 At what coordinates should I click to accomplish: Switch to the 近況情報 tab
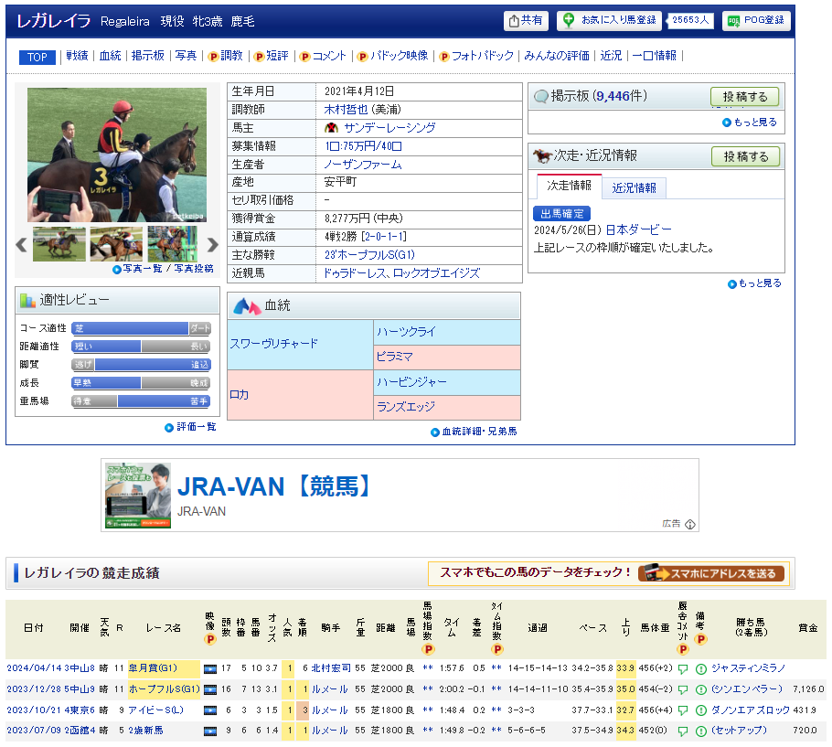click(x=634, y=187)
